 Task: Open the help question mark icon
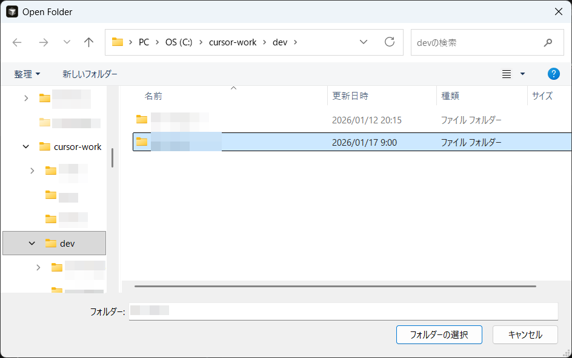click(553, 74)
